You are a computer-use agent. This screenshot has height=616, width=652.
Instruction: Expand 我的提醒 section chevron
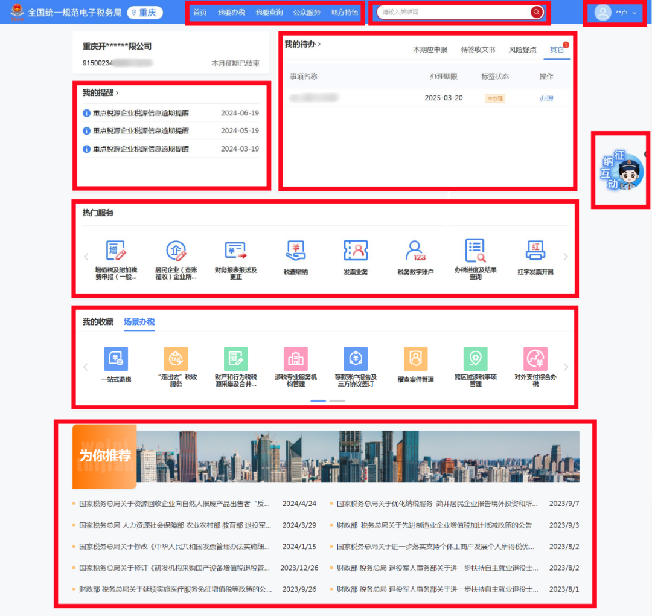(x=117, y=93)
